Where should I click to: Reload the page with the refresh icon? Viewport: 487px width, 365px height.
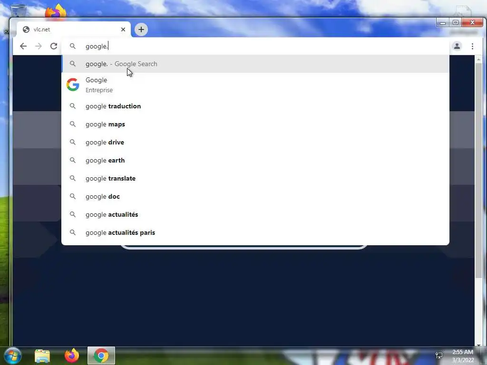coord(54,46)
